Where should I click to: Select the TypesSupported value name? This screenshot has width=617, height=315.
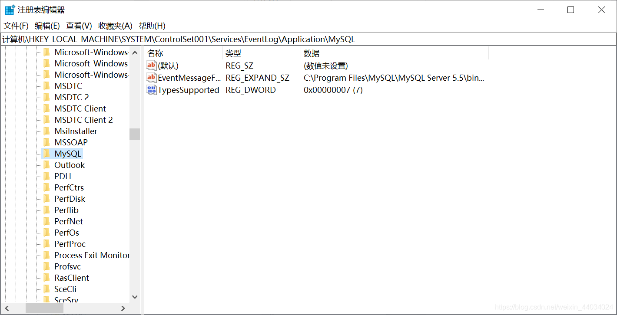tap(189, 90)
